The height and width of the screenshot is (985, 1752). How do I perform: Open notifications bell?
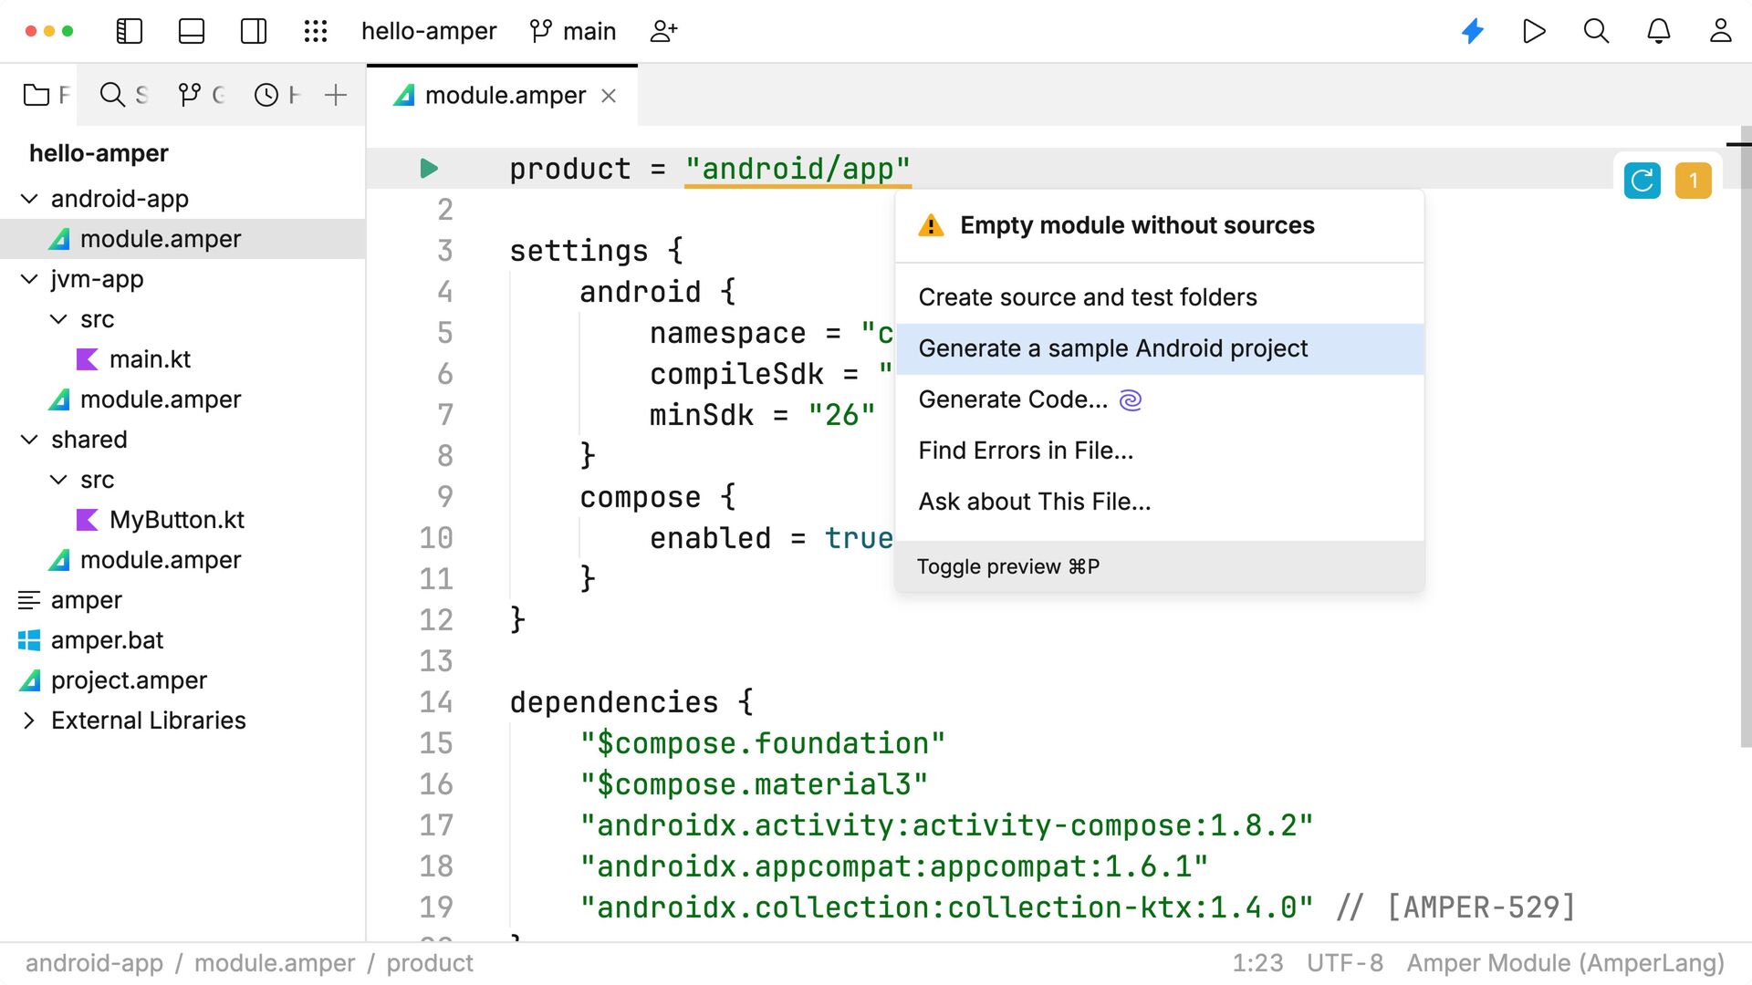[x=1658, y=31]
